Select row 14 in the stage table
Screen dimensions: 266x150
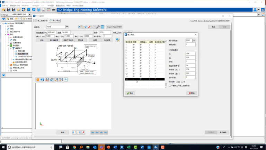coord(145,79)
